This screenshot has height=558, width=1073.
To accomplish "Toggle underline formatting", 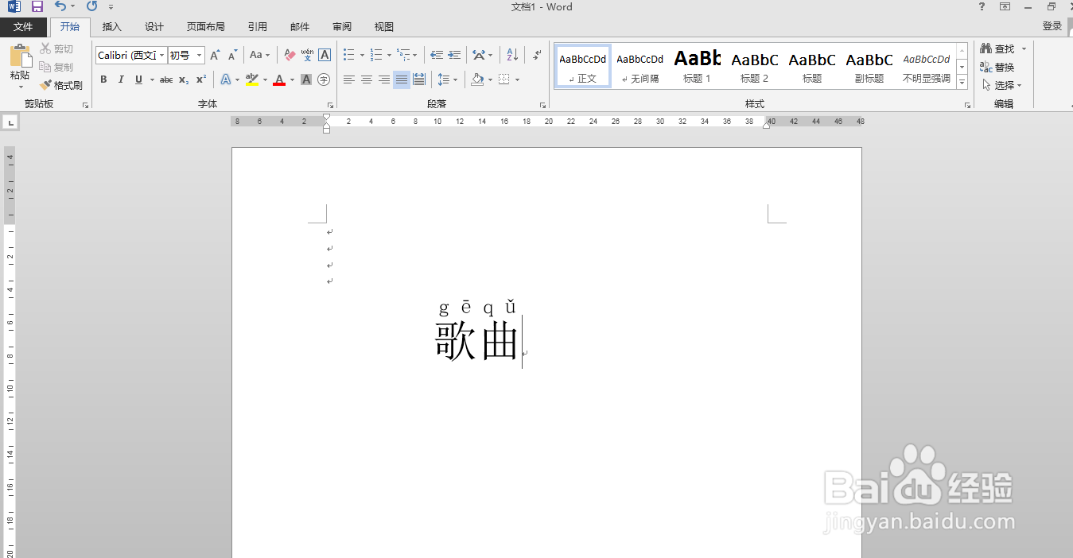I will pos(138,79).
